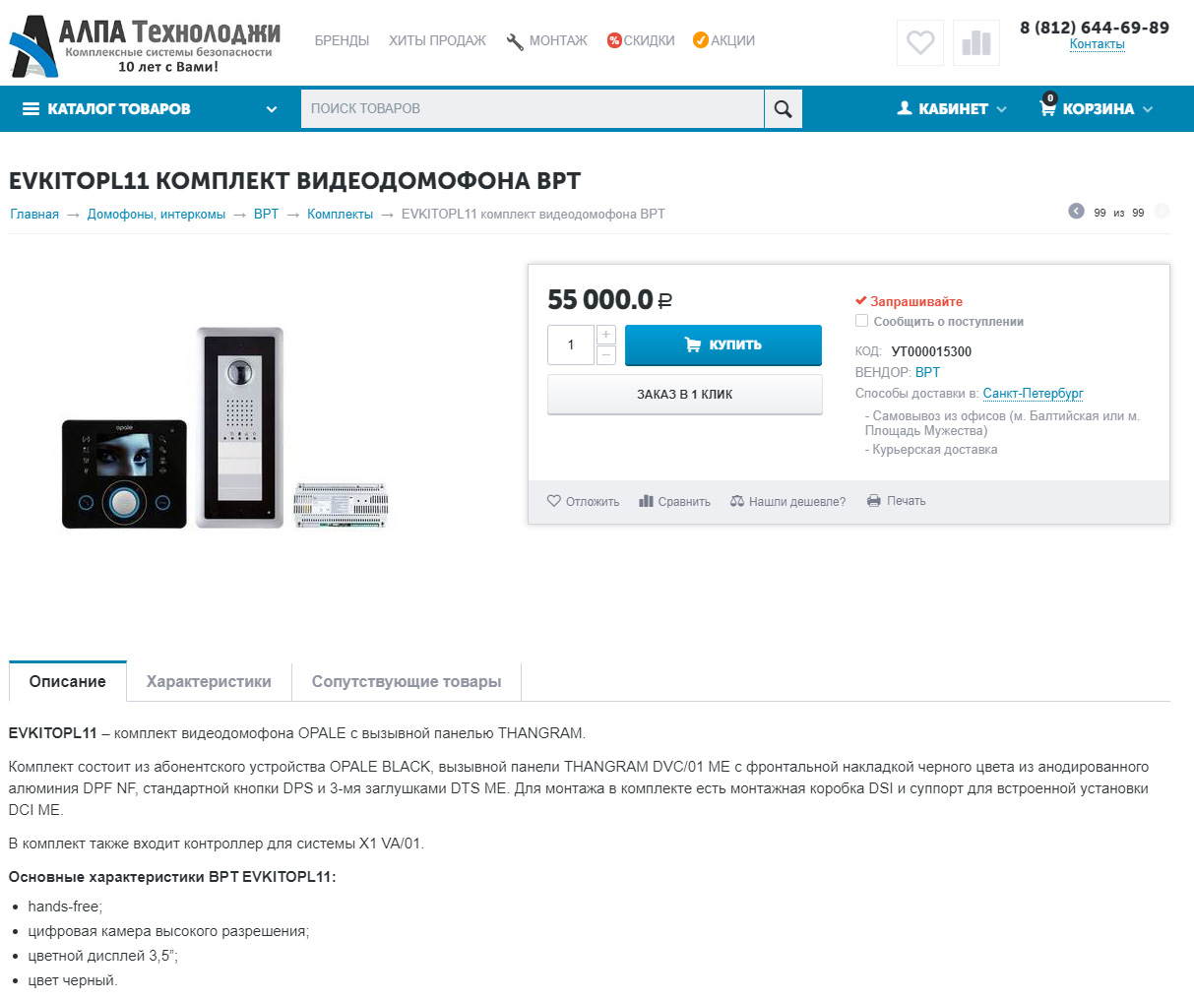Open the Сопутствующие товары tab
The image size is (1194, 1001).
(407, 681)
